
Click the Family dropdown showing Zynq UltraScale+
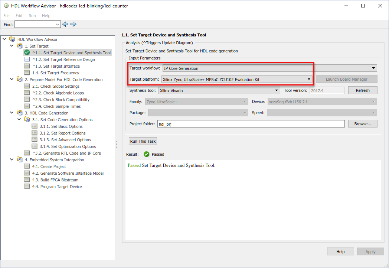point(196,101)
